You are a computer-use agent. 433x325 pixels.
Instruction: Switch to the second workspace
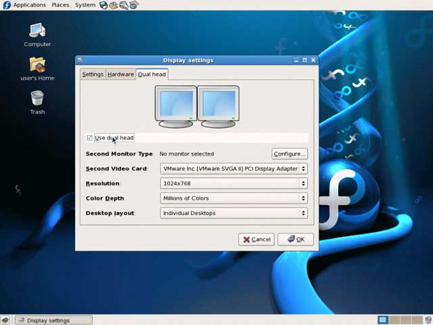[394, 320]
